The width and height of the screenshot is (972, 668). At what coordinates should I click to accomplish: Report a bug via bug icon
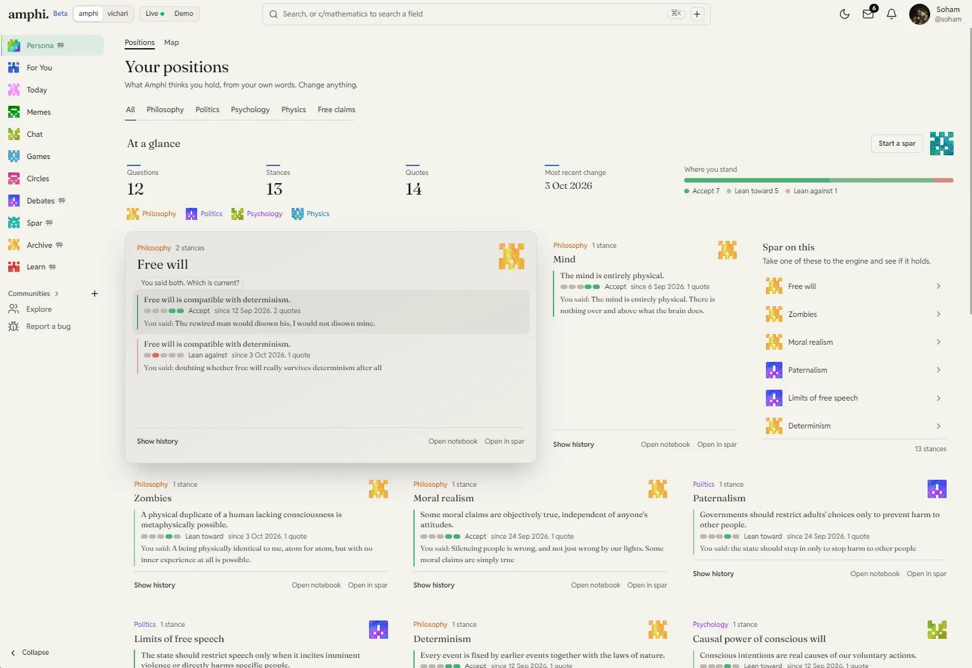13,326
